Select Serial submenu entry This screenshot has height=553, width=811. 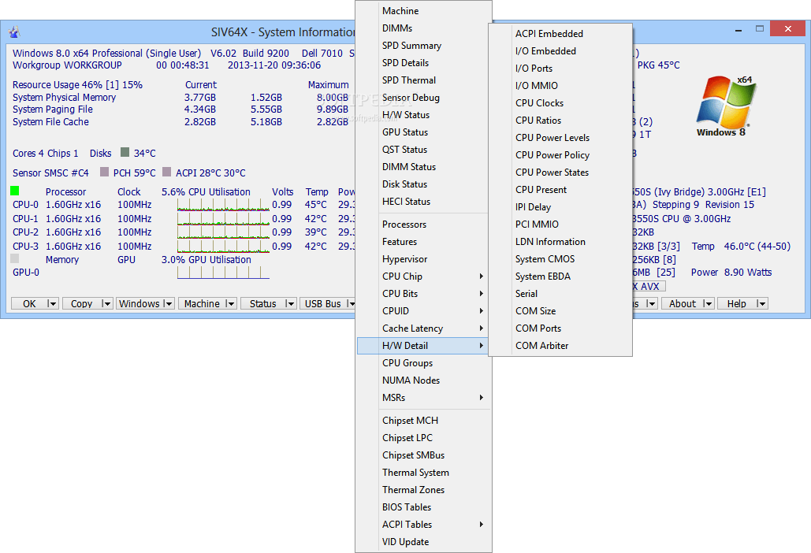(560, 294)
